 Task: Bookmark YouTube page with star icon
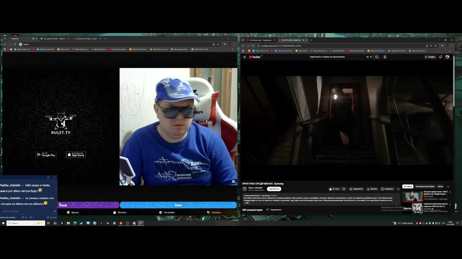435,46
